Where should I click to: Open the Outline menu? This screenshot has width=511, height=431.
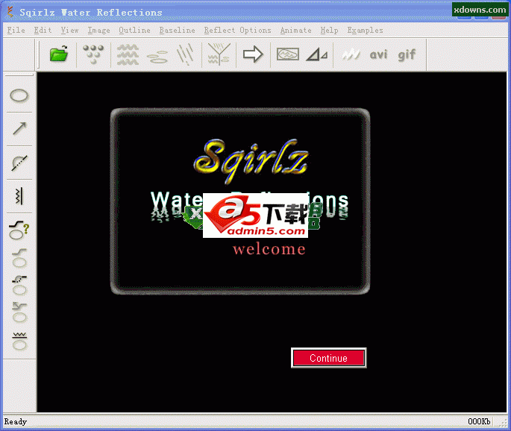click(134, 31)
